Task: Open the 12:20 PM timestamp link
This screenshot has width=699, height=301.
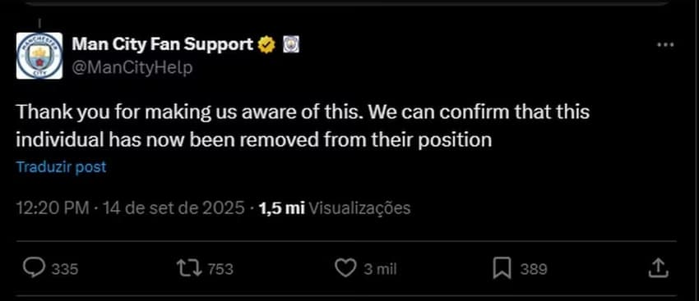Action: (53, 208)
